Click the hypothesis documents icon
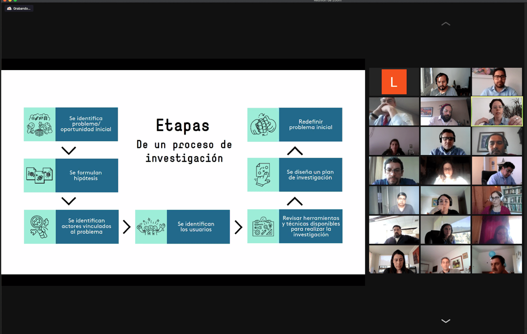 (39, 175)
